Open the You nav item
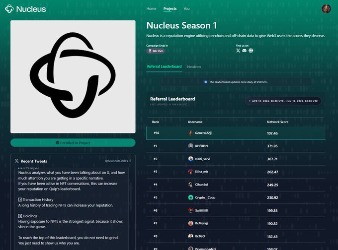Viewport: 338px width, 250px height. pos(186,8)
